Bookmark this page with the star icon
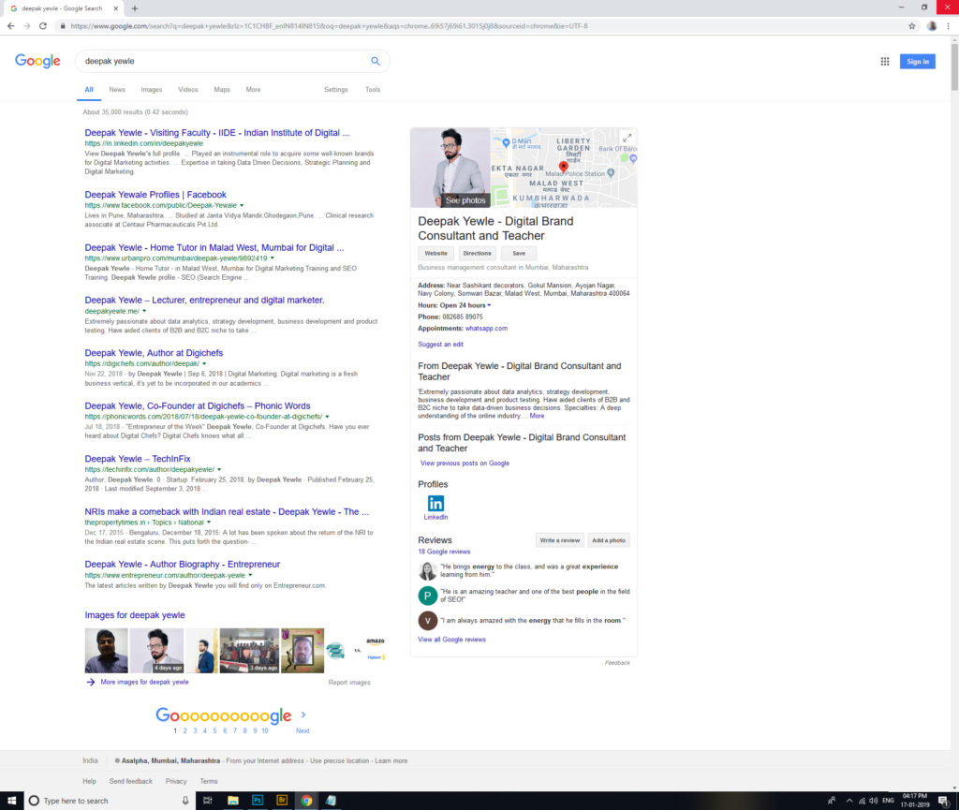 tap(912, 26)
